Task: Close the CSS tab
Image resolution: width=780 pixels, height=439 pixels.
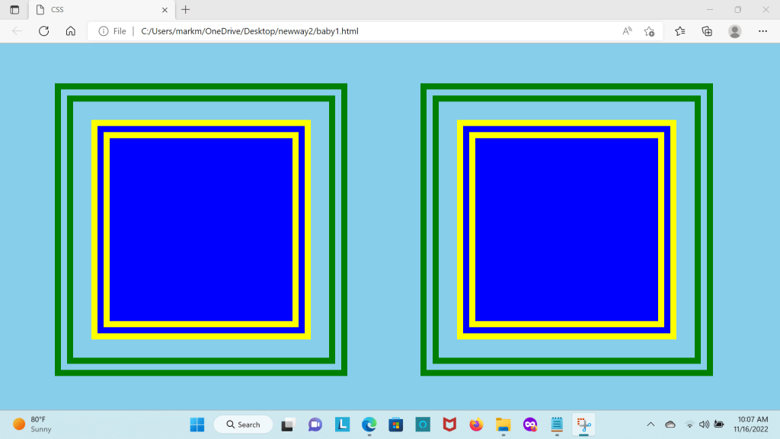Action: (x=163, y=10)
